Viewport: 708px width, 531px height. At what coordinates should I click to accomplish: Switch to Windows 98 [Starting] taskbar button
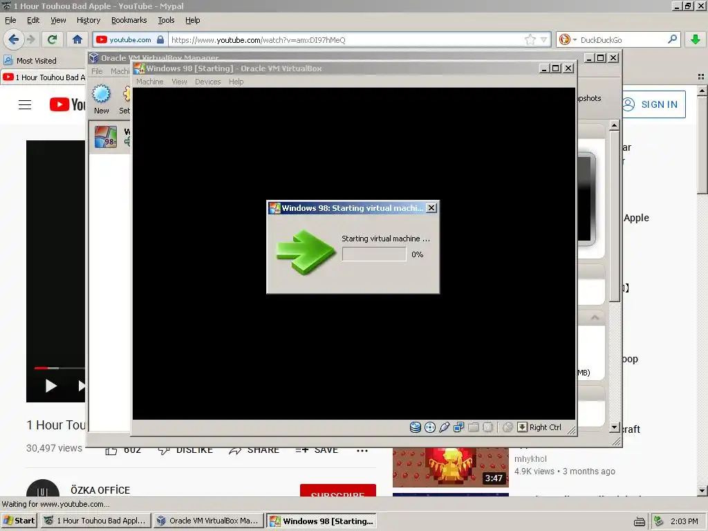click(x=322, y=521)
